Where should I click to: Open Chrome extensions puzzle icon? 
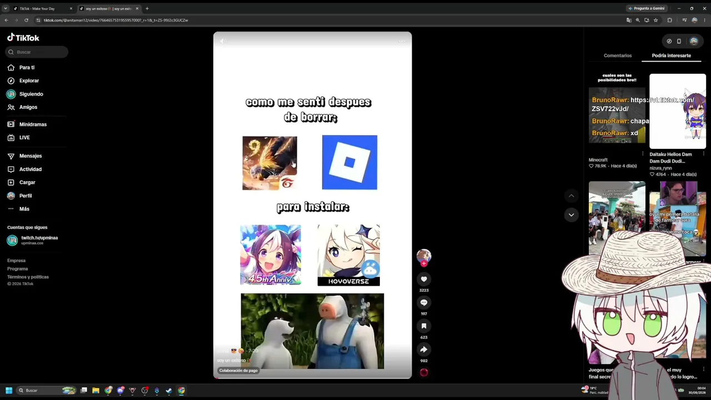point(669,20)
